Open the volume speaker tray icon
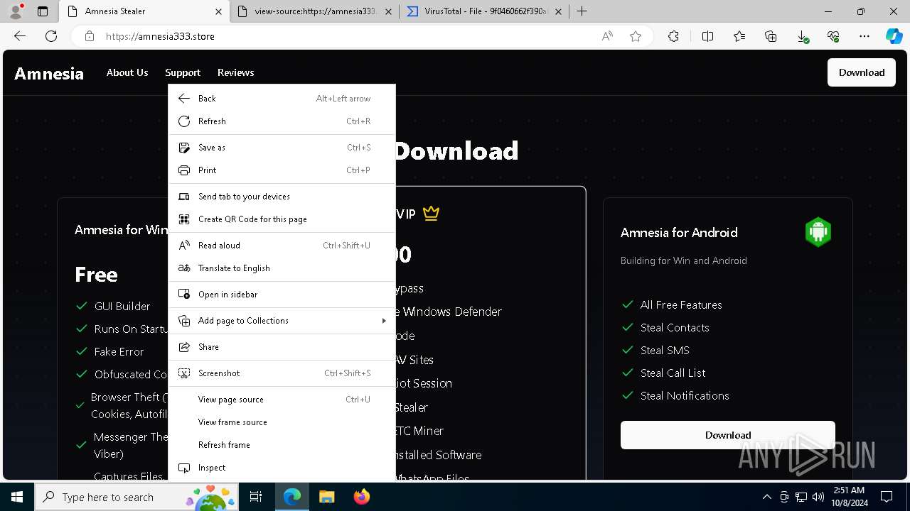The image size is (910, 511). (818, 497)
